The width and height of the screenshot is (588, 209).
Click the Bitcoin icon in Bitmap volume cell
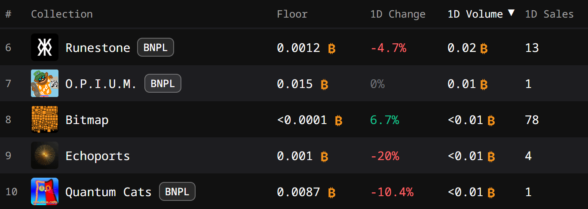[x=491, y=120]
